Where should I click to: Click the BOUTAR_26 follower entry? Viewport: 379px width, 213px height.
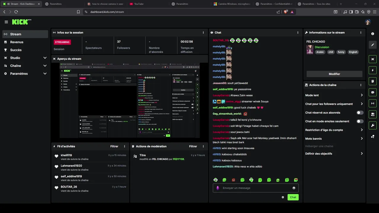[x=90, y=189]
